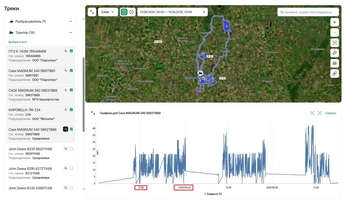
Task: Show graph for КИРОВЕЦ К-7М 234
Action: pyautogui.click(x=66, y=110)
